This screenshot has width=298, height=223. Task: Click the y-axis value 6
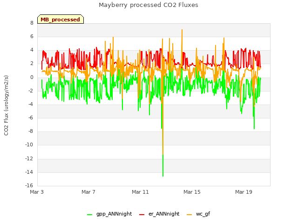click(32, 37)
